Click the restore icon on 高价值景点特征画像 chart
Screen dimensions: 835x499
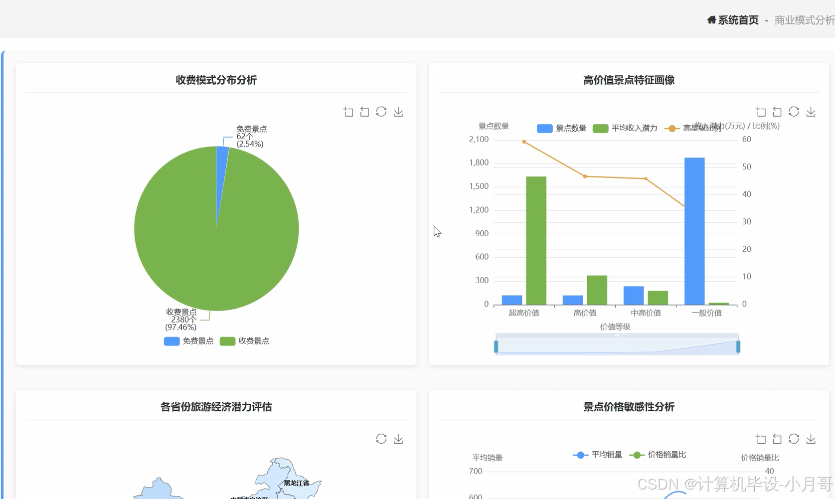coord(777,112)
